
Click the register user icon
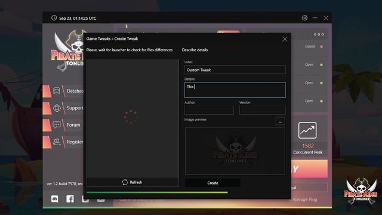pyautogui.click(x=57, y=142)
